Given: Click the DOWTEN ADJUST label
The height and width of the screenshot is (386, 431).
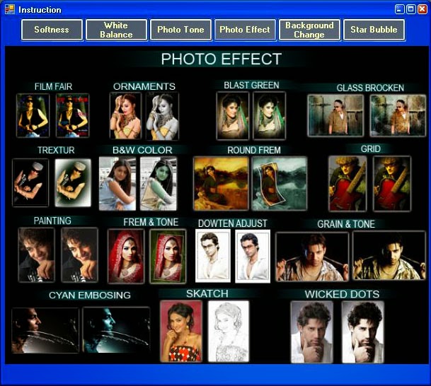Looking at the screenshot, I should [x=233, y=223].
